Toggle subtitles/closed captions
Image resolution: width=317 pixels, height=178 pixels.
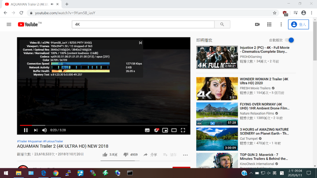point(147,131)
